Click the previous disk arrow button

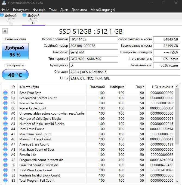(x=5, y=31)
